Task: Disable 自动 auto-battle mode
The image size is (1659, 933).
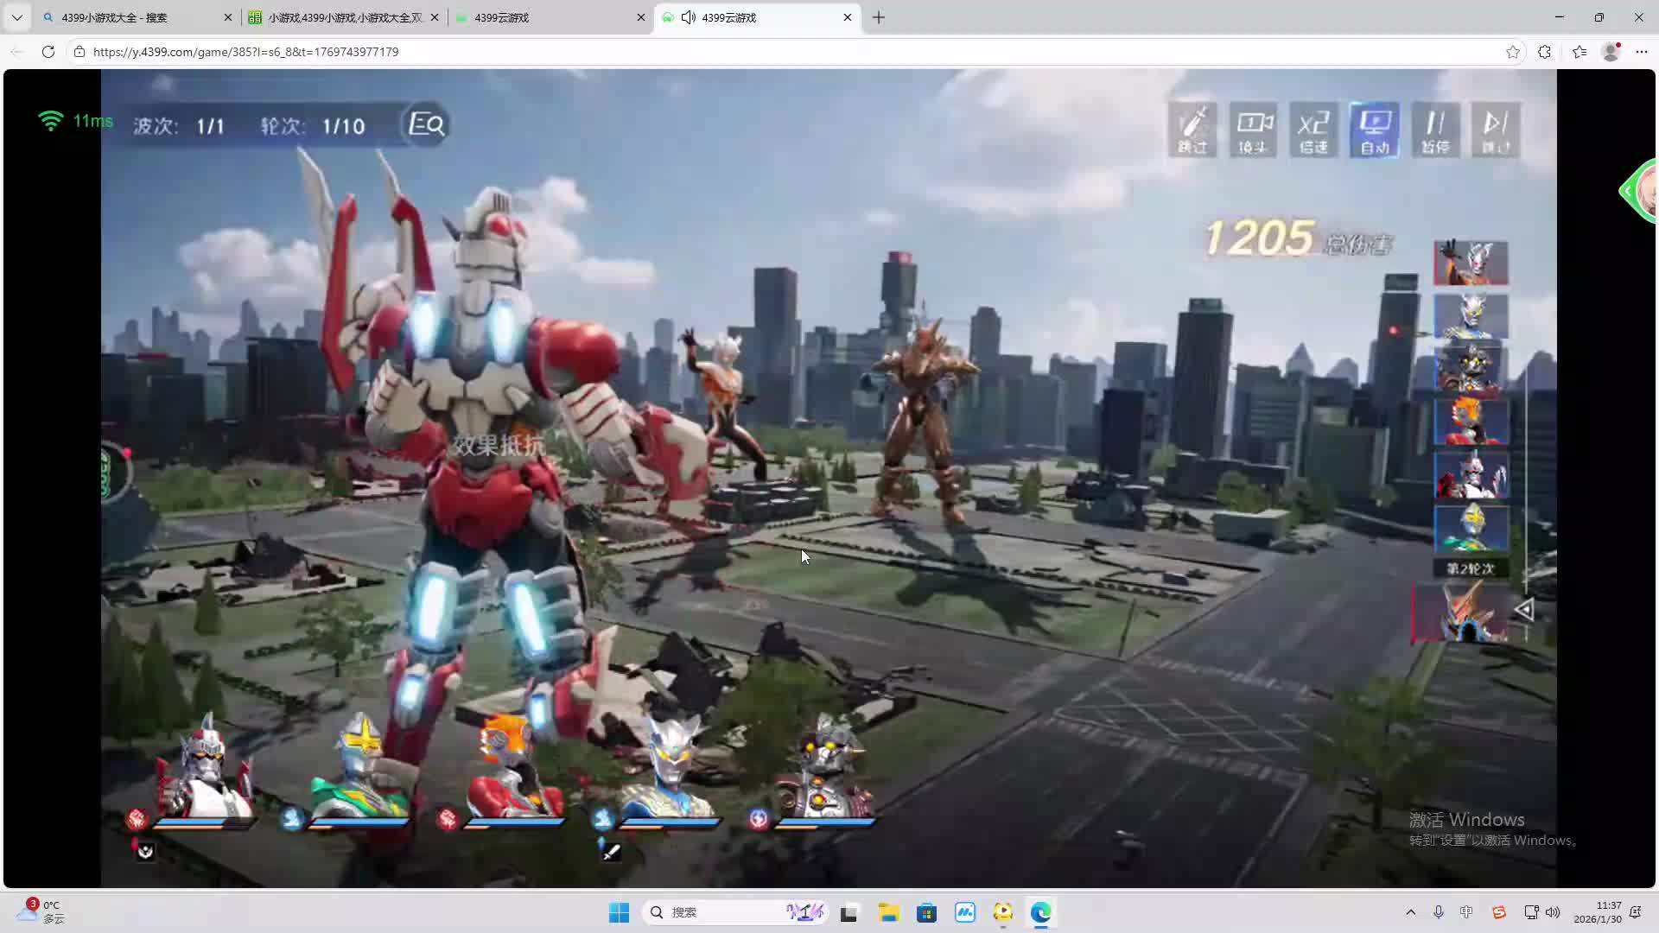Action: [1374, 130]
